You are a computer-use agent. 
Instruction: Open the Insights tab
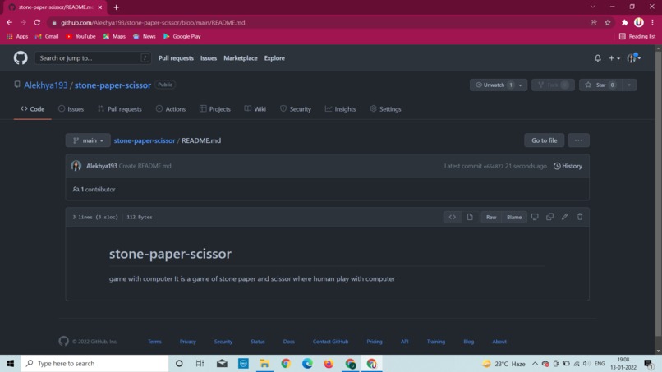coord(340,109)
